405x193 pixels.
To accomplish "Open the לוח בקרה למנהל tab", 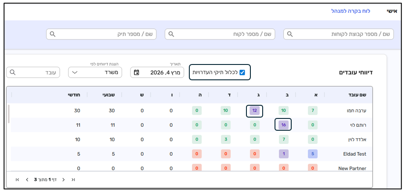I will (351, 11).
